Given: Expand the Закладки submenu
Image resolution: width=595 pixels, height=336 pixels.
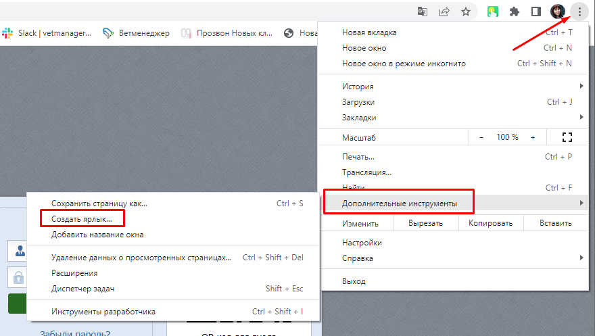Looking at the screenshot, I should 454,117.
